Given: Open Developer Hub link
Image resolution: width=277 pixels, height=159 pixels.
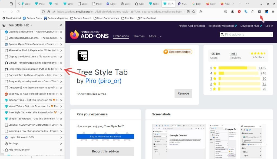Looking at the screenshot, I should (x=251, y=26).
